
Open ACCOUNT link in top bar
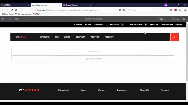pos(78,25)
